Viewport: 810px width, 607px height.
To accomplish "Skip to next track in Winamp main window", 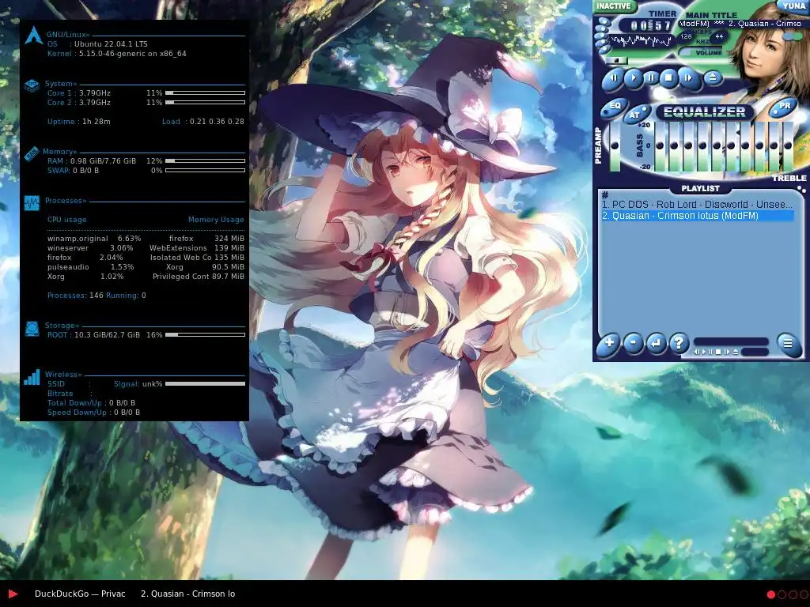I will 687,78.
